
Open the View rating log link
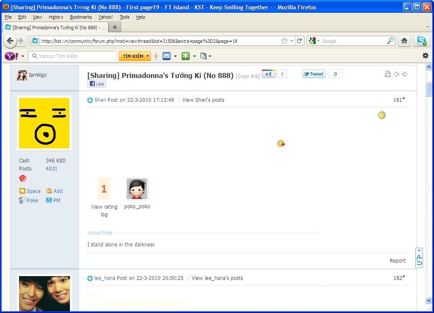click(104, 210)
